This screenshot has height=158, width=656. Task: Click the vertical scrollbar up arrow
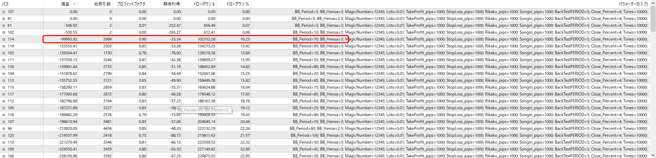click(x=653, y=4)
